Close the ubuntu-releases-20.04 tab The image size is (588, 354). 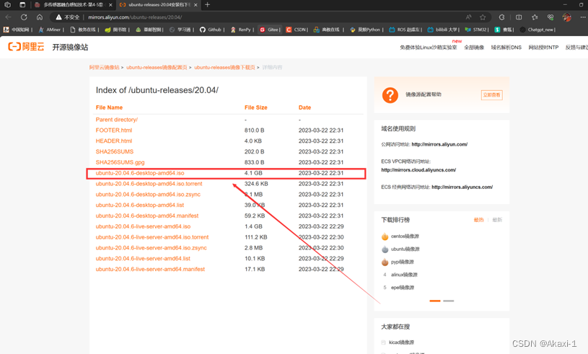[x=196, y=5]
